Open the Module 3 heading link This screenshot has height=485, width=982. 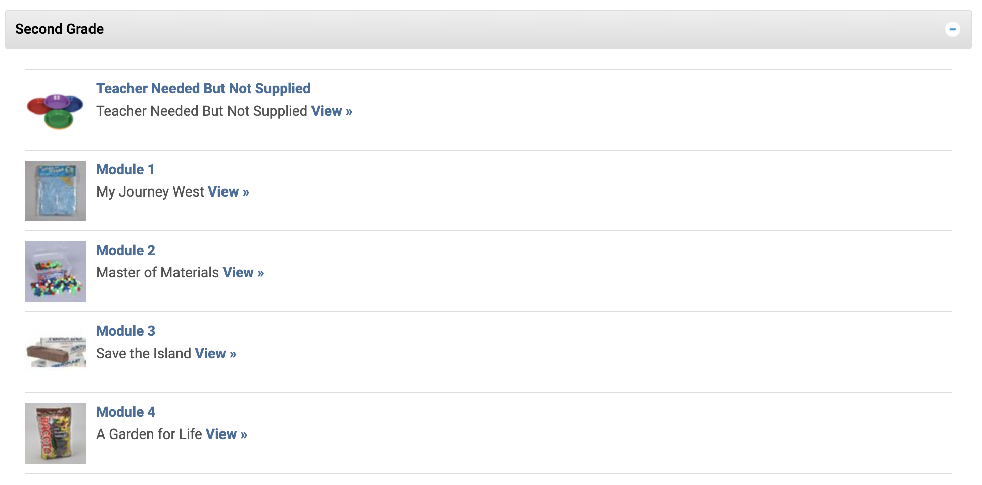click(x=125, y=331)
